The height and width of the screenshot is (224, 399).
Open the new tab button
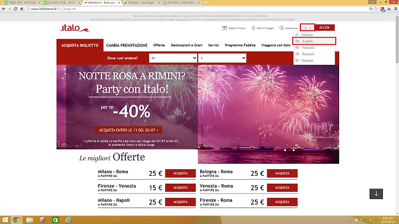(x=206, y=3)
